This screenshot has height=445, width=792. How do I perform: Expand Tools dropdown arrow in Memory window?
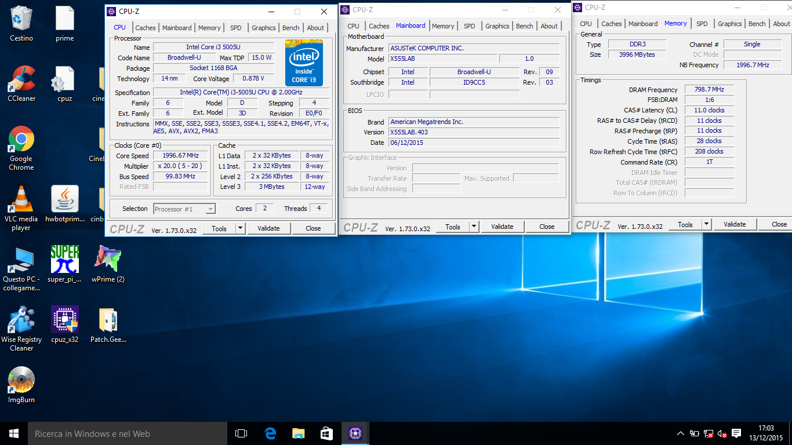[x=707, y=224]
